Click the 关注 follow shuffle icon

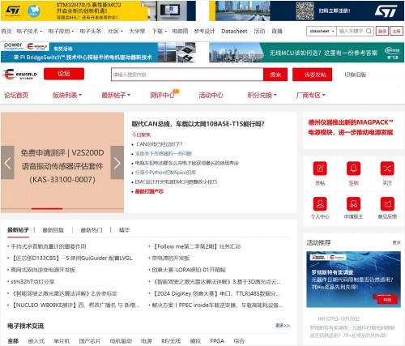[x=387, y=169]
